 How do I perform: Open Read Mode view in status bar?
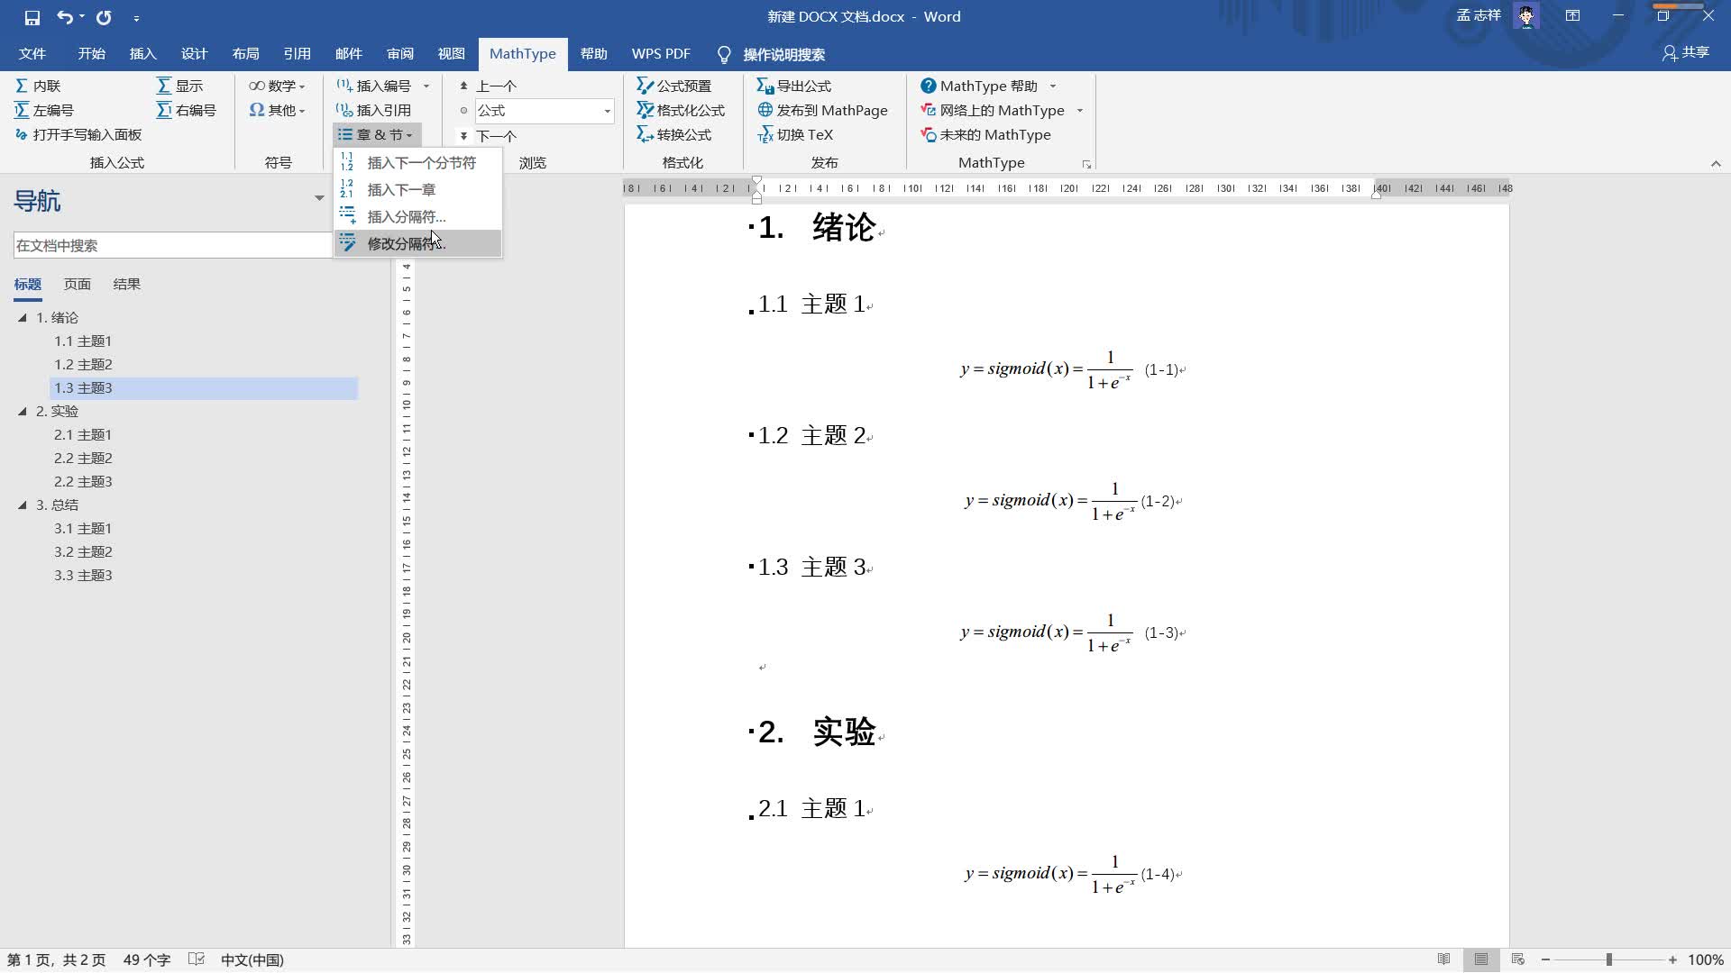[x=1443, y=959]
